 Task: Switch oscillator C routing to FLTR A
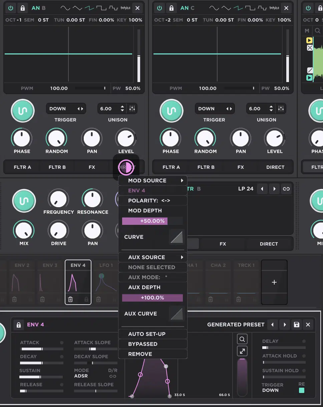pyautogui.click(x=171, y=167)
